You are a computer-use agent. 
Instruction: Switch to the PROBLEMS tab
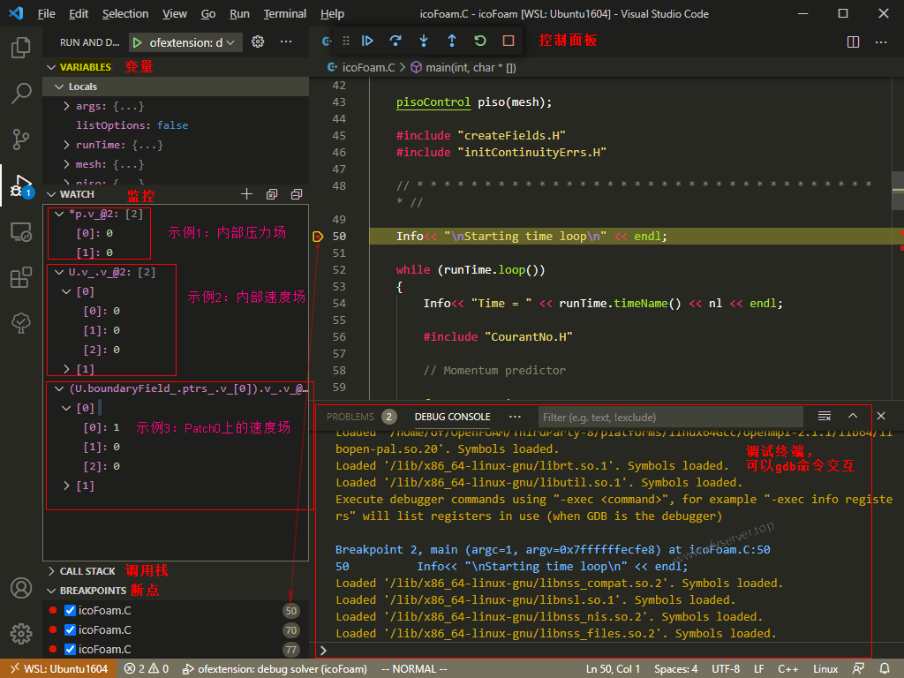point(350,416)
